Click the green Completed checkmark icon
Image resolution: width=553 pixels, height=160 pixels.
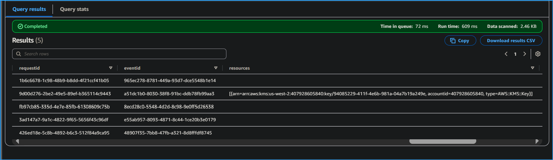(x=20, y=26)
